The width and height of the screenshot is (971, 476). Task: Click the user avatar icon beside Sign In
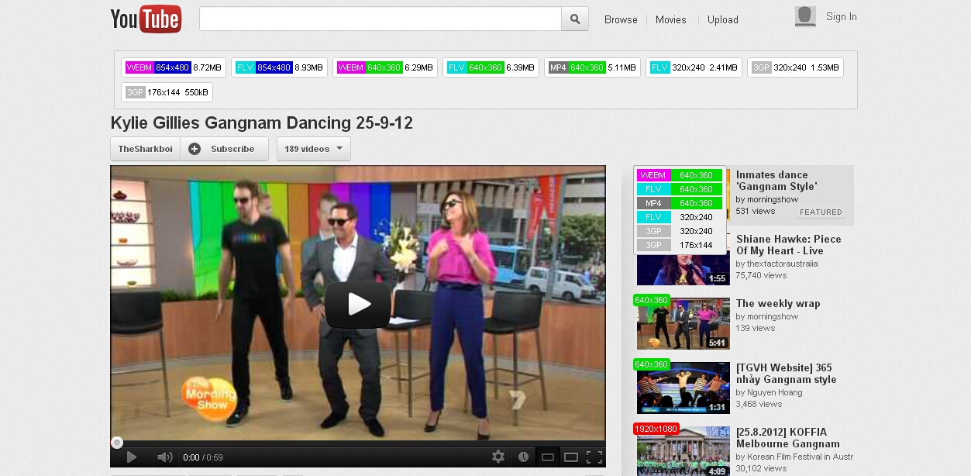(x=805, y=16)
